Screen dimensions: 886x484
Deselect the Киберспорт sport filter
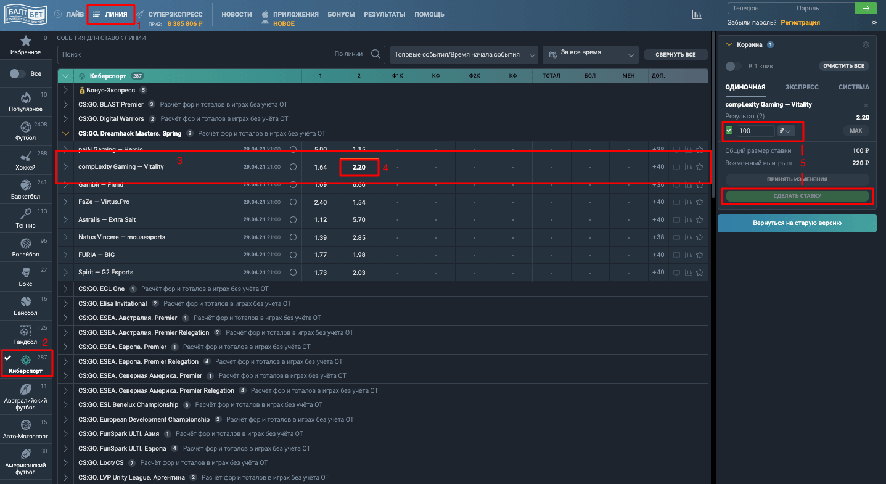click(26, 363)
